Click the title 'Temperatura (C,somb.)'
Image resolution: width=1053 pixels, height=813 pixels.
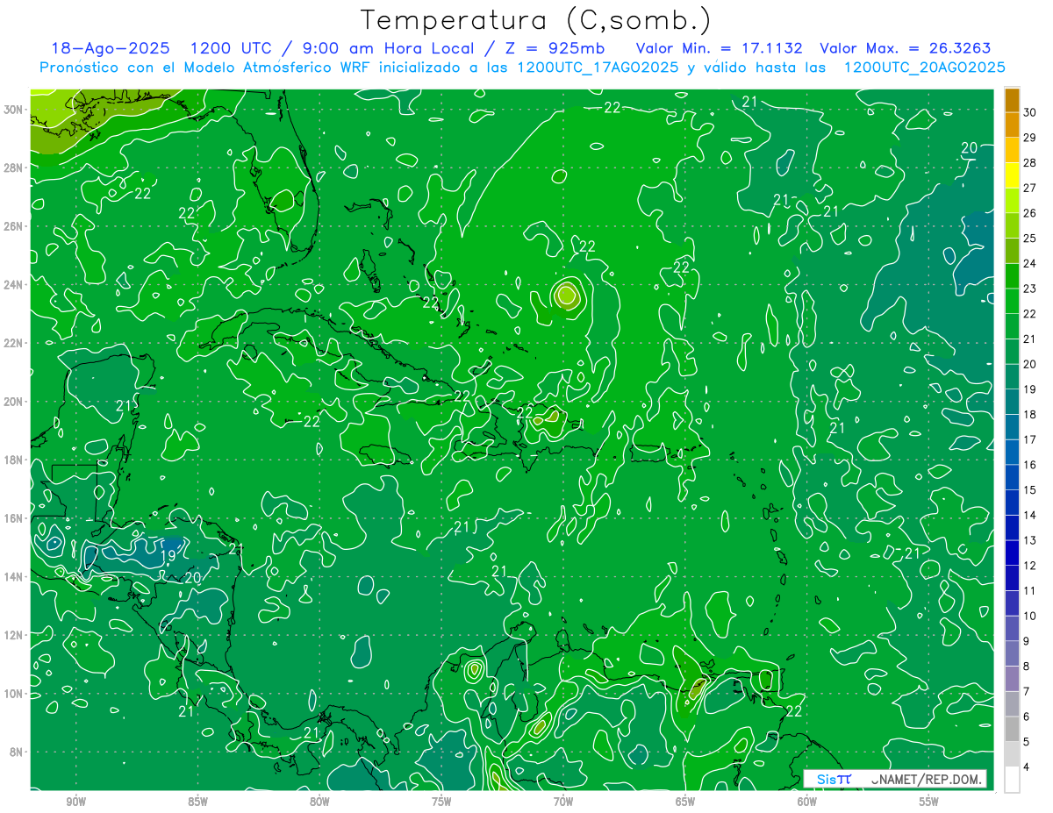(x=536, y=19)
